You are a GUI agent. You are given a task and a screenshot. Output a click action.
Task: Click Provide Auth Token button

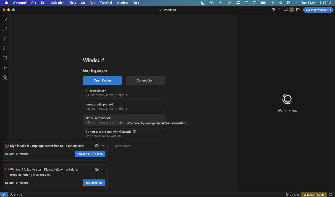tap(90, 154)
